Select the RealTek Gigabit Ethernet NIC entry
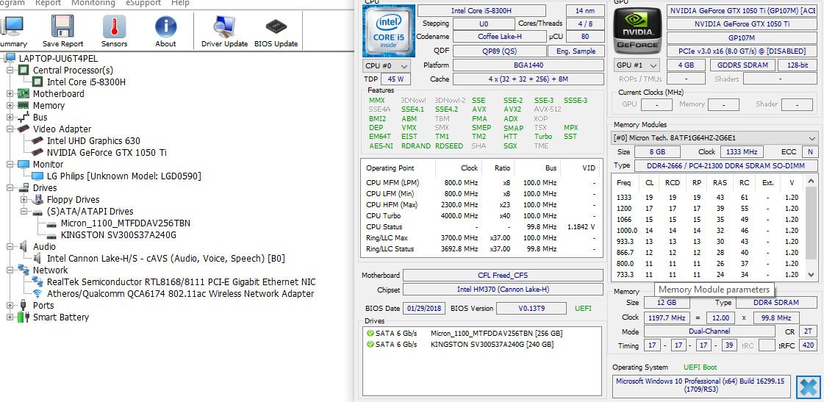This screenshot has height=402, width=824. pos(182,281)
